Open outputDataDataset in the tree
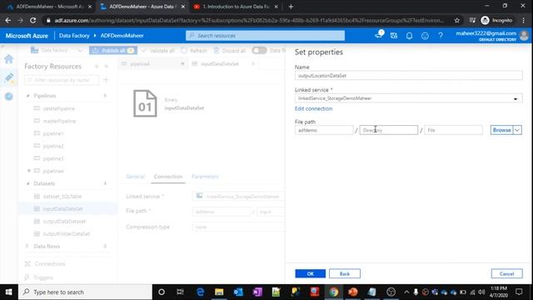Viewport: 533px width, 300px height. click(x=64, y=222)
